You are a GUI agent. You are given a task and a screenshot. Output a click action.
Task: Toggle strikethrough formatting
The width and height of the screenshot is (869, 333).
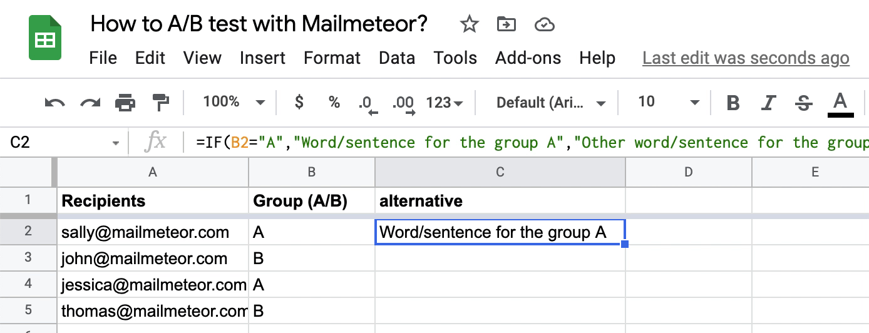click(804, 103)
